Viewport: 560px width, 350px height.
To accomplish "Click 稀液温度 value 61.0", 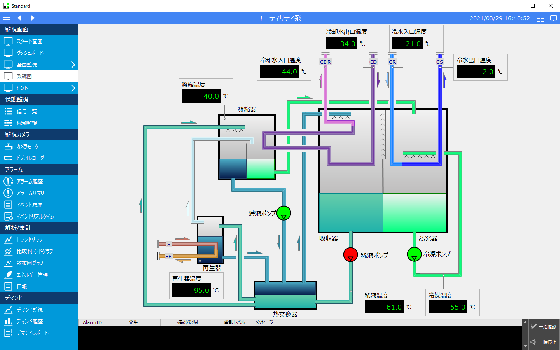I will [384, 307].
